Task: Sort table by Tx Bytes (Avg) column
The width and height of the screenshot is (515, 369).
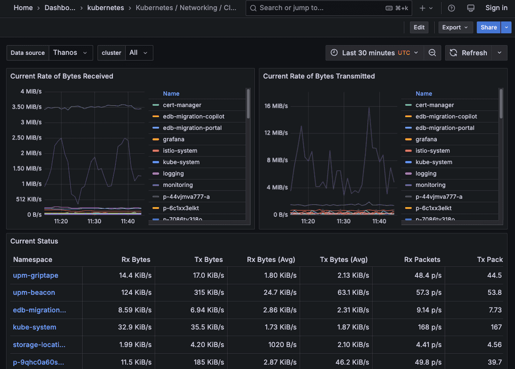Action: point(343,259)
